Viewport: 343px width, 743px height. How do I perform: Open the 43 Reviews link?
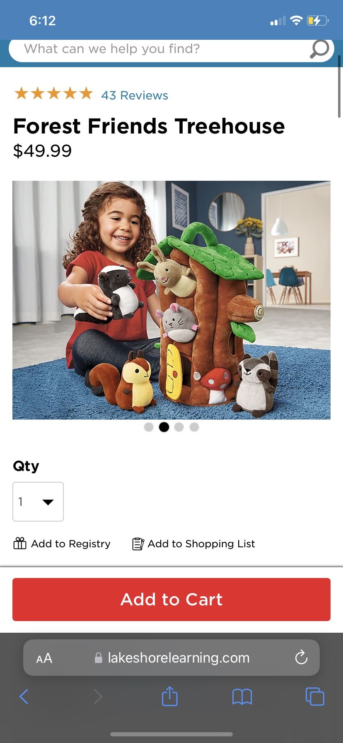coord(135,95)
